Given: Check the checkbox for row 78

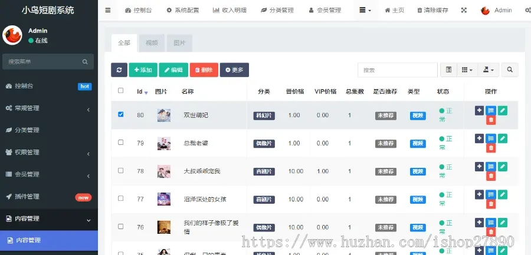Looking at the screenshot, I should click(x=120, y=170).
